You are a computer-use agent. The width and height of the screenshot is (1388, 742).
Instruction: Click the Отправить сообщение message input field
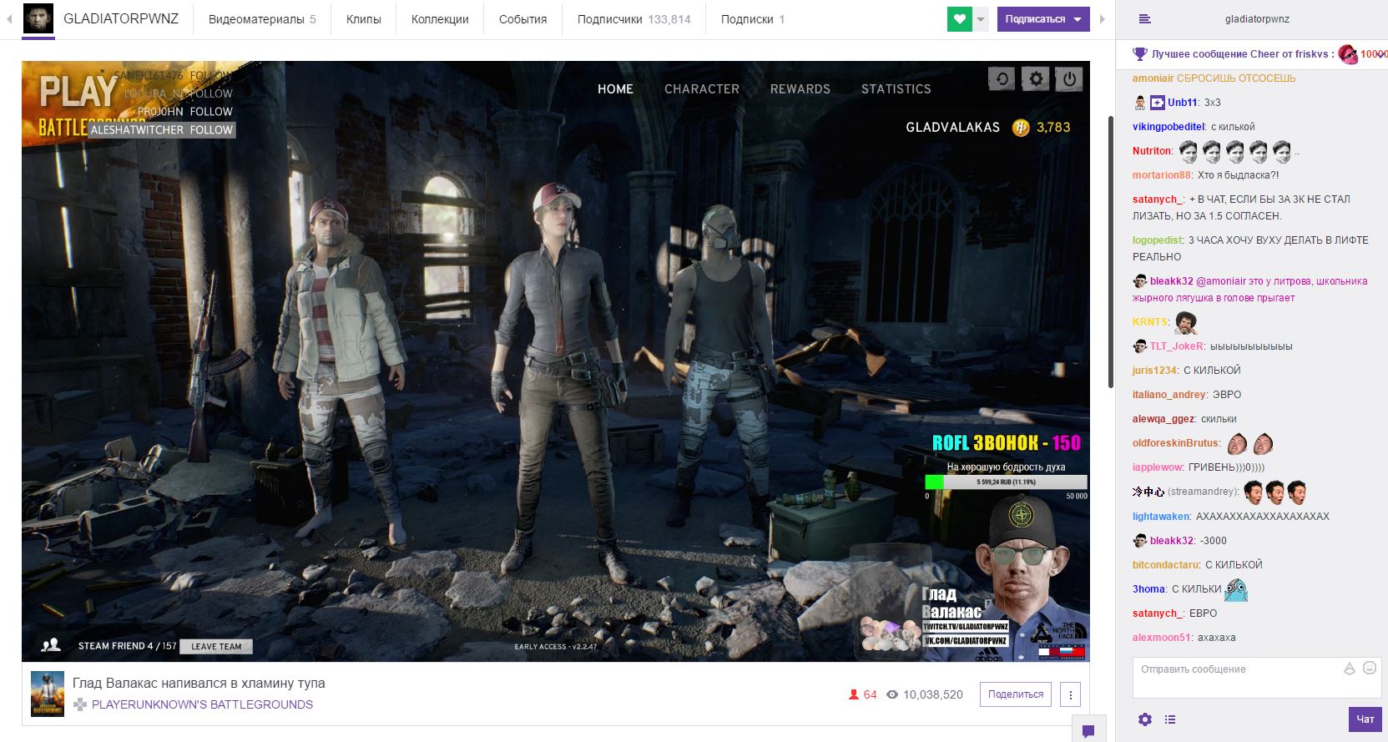(x=1235, y=676)
